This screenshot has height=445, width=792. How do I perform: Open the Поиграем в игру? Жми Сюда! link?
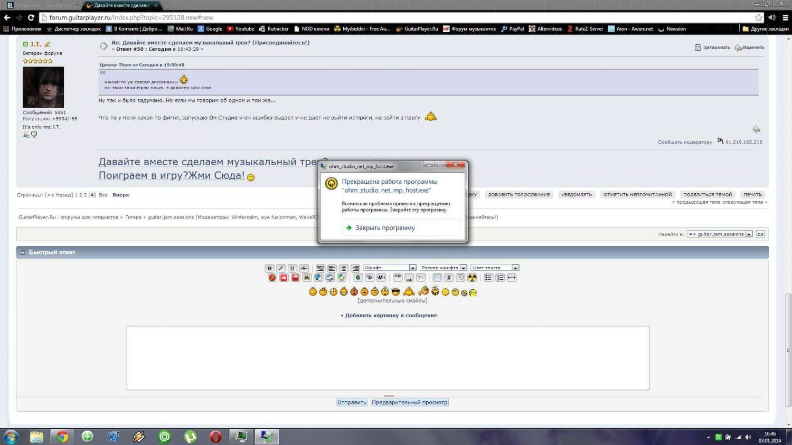pos(172,175)
